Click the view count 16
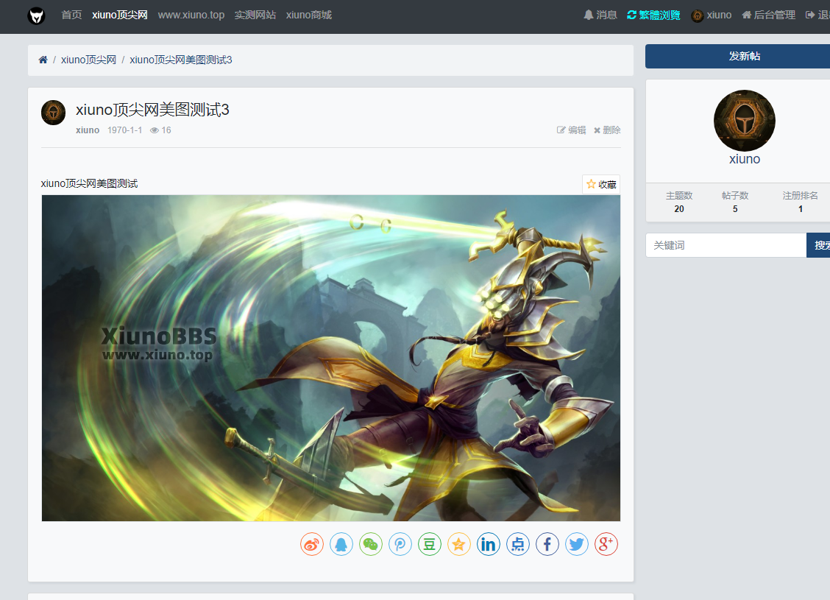The image size is (830, 600). point(160,130)
